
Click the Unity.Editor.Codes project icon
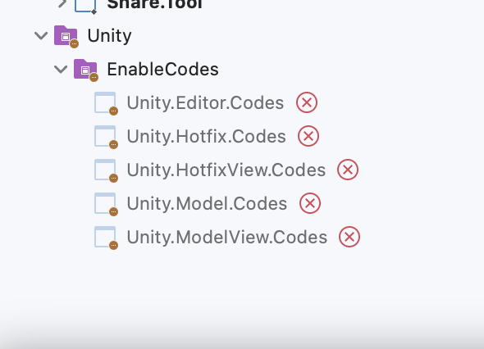tap(106, 103)
